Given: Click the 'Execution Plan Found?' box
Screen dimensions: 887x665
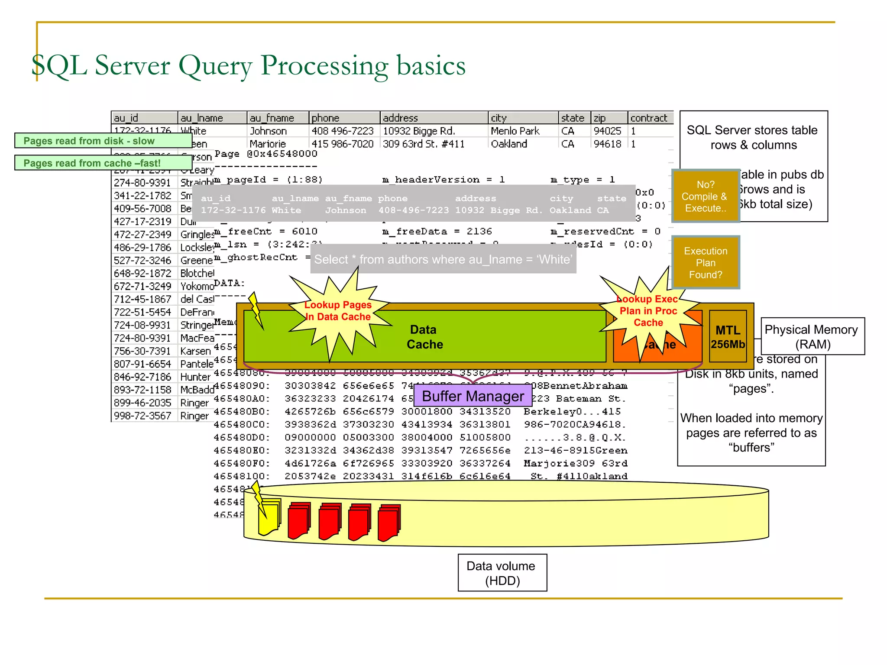Looking at the screenshot, I should [705, 263].
